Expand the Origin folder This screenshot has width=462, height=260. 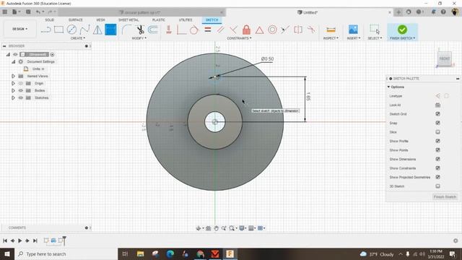coord(13,84)
